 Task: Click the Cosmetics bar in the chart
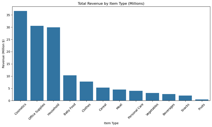(20, 56)
